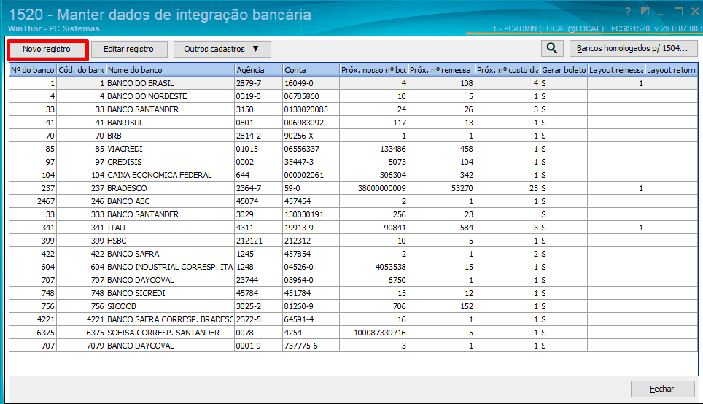Select the SICOOB row
Image resolution: width=703 pixels, height=404 pixels.
tap(353, 306)
